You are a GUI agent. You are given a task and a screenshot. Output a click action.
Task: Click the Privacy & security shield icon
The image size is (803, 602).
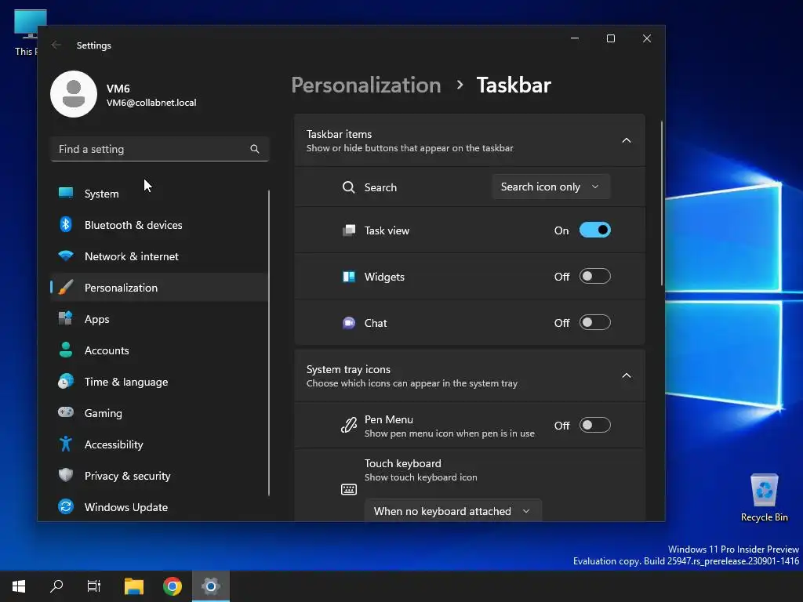pos(66,475)
